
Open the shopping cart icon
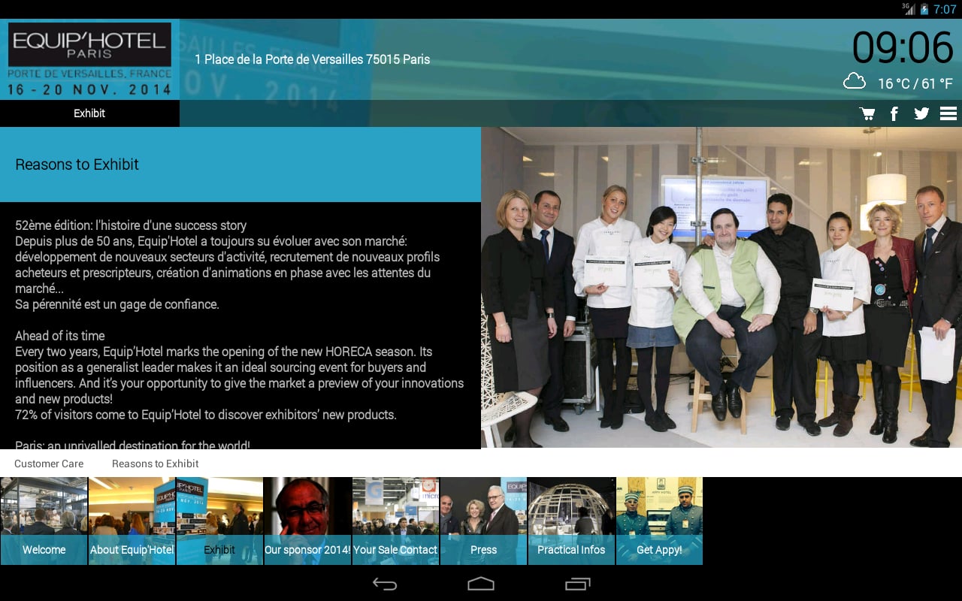(x=867, y=113)
